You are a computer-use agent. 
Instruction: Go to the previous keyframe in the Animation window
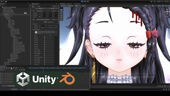point(9,68)
